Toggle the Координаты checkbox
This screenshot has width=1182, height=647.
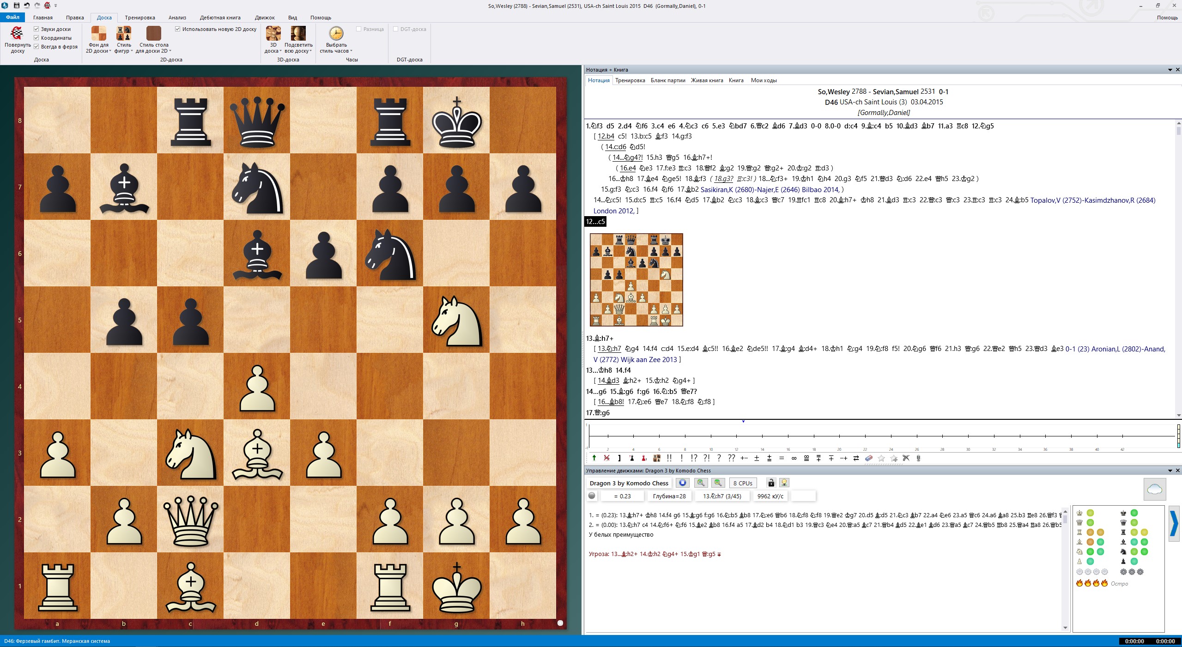[36, 38]
